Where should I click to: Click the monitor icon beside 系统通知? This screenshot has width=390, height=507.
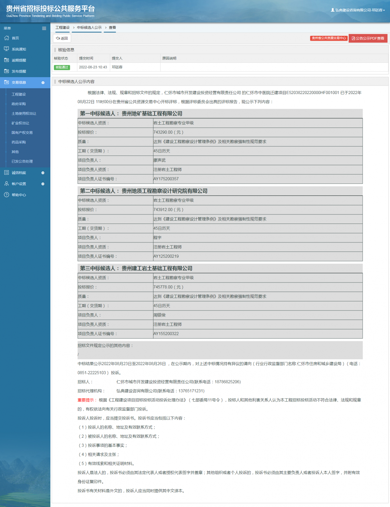point(6,49)
